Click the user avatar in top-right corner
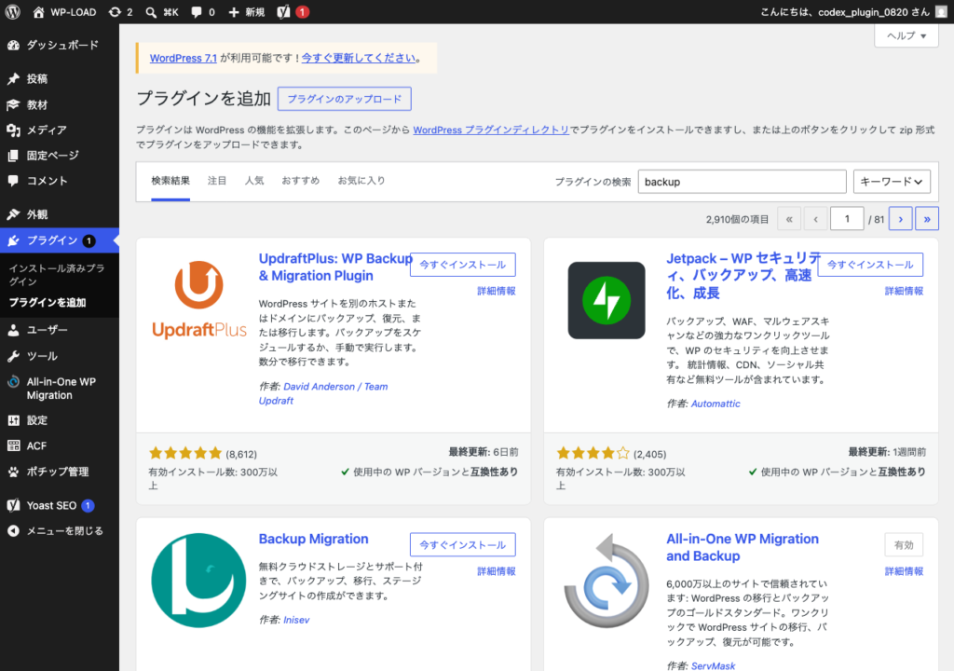The width and height of the screenshot is (954, 671). [x=941, y=12]
